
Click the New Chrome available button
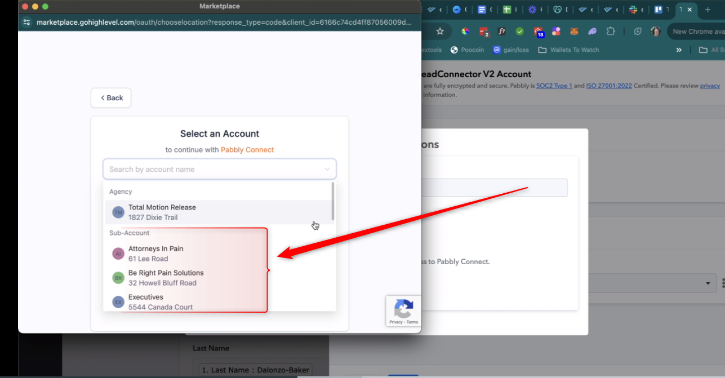[697, 32]
